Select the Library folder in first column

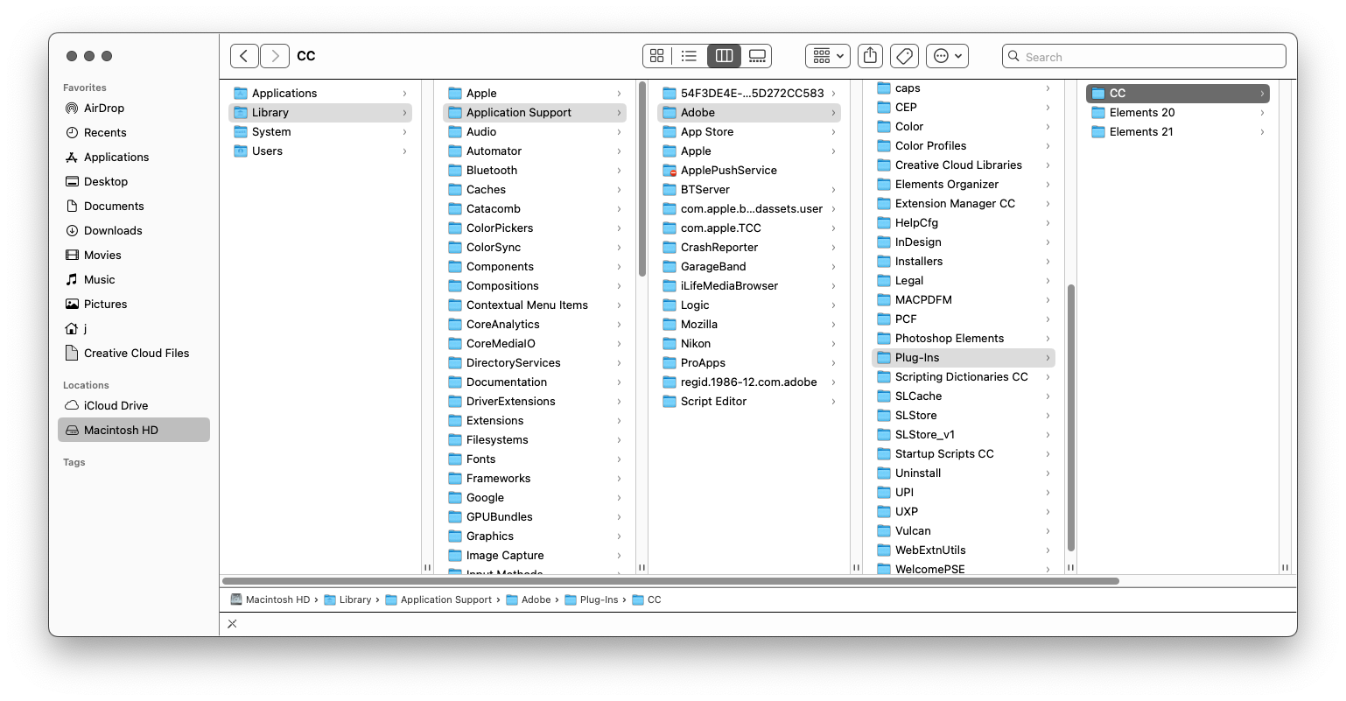tap(320, 113)
